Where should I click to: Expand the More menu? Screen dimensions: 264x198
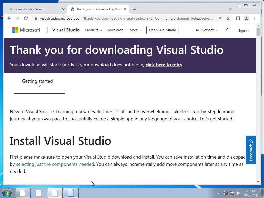(136, 30)
